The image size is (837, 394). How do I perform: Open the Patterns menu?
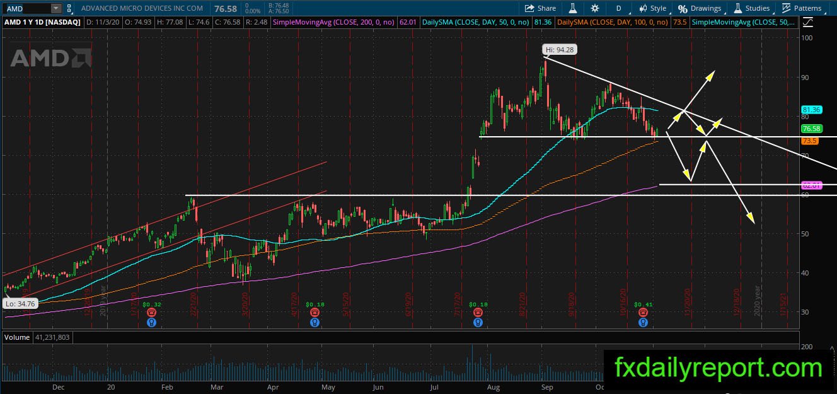[x=802, y=8]
